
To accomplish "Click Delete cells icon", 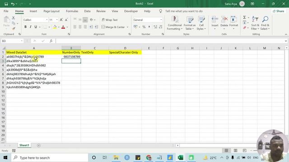I will coord(224,19).
